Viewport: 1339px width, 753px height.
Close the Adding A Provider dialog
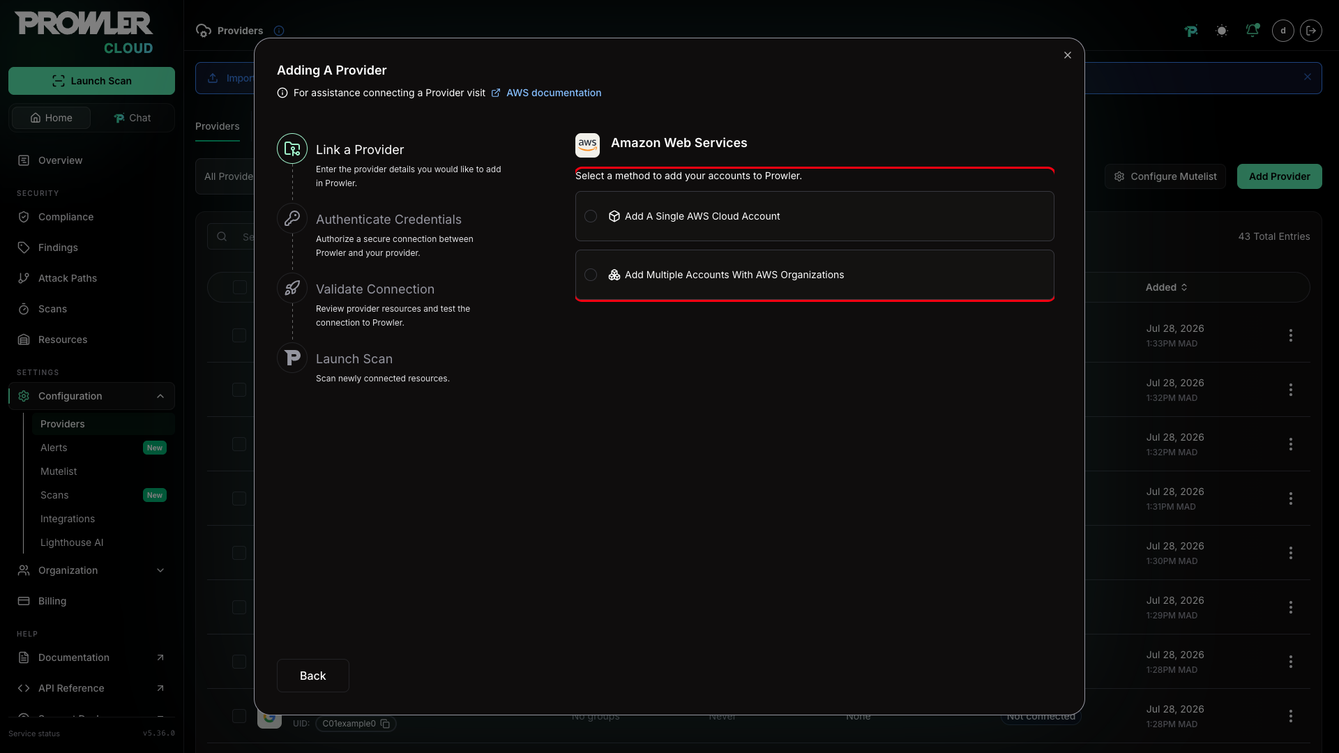click(x=1067, y=55)
